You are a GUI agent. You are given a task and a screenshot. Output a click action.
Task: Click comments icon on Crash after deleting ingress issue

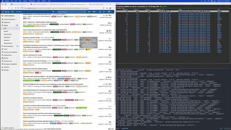(110, 70)
